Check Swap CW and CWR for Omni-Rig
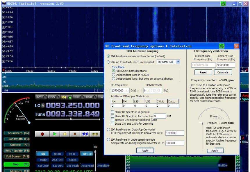 [x=112, y=123]
